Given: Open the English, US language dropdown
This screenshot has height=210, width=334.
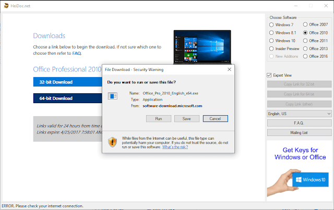Looking at the screenshot, I should 299,114.
